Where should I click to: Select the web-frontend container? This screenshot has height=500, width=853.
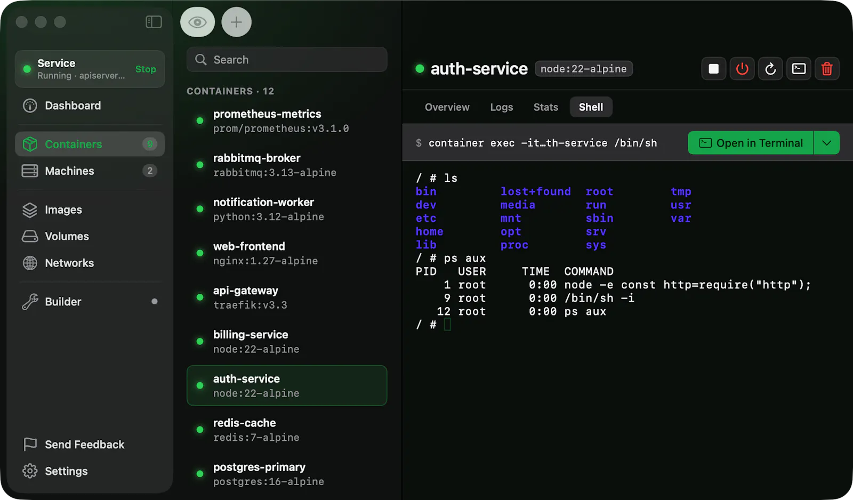(287, 254)
